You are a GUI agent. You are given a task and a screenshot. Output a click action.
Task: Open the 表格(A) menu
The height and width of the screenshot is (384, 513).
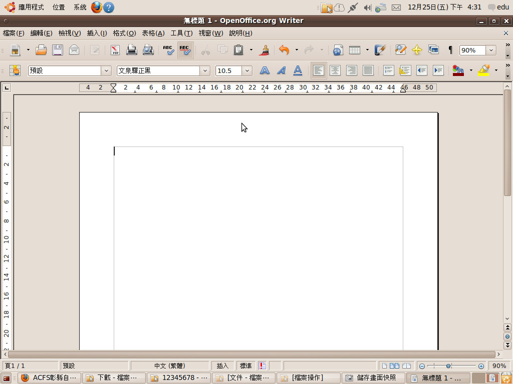tap(153, 33)
